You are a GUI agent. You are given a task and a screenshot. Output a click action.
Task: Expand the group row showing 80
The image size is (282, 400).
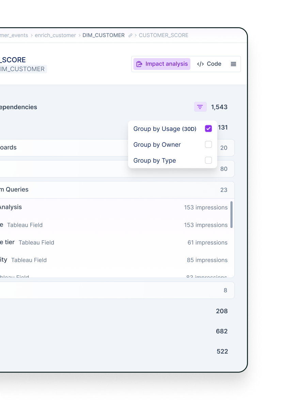click(117, 169)
